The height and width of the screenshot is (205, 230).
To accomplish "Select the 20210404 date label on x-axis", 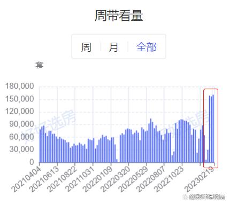I will (x=26, y=179).
